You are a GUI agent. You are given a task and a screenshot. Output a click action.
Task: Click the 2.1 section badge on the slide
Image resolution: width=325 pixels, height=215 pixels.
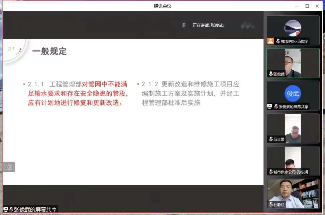[x=12, y=49]
